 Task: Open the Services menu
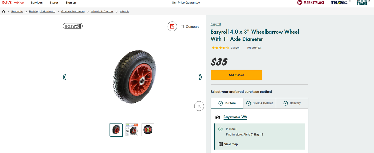point(36,3)
